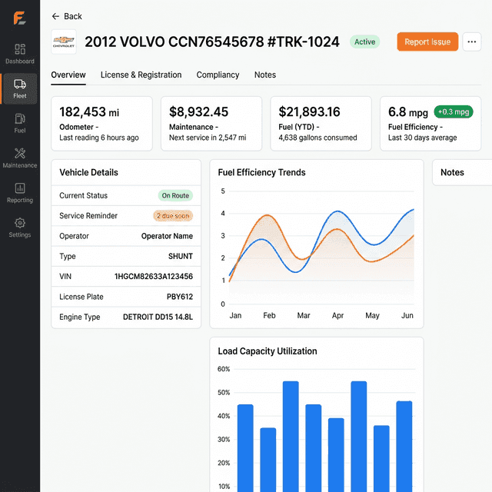The height and width of the screenshot is (492, 492).
Task: Click the Operator Name value
Action: (167, 236)
